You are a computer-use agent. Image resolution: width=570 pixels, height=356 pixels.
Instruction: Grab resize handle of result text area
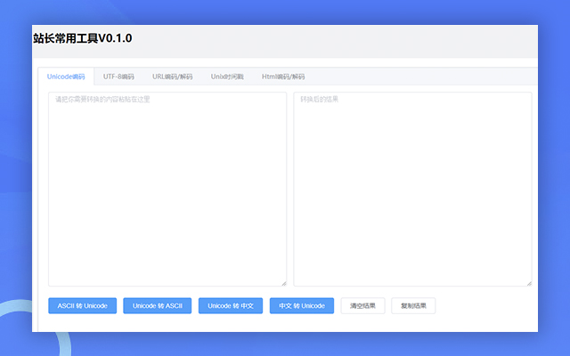[529, 283]
